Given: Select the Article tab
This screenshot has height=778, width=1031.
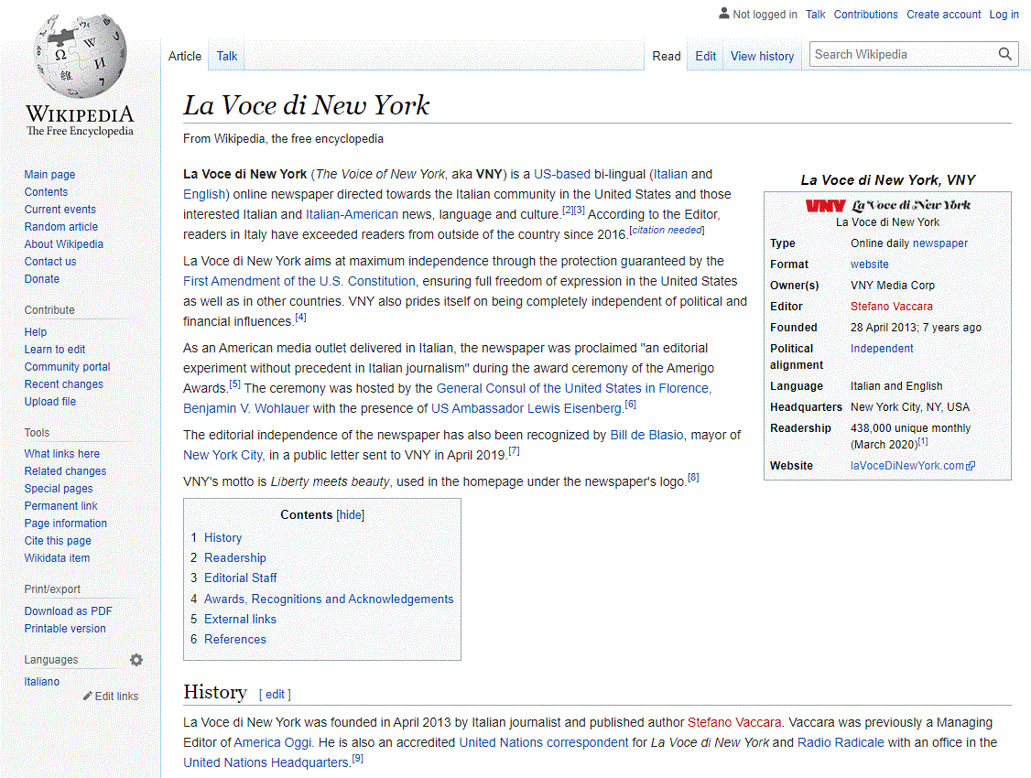Looking at the screenshot, I should [x=185, y=57].
